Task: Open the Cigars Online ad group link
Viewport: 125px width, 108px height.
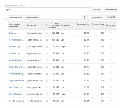Action: (15, 81)
